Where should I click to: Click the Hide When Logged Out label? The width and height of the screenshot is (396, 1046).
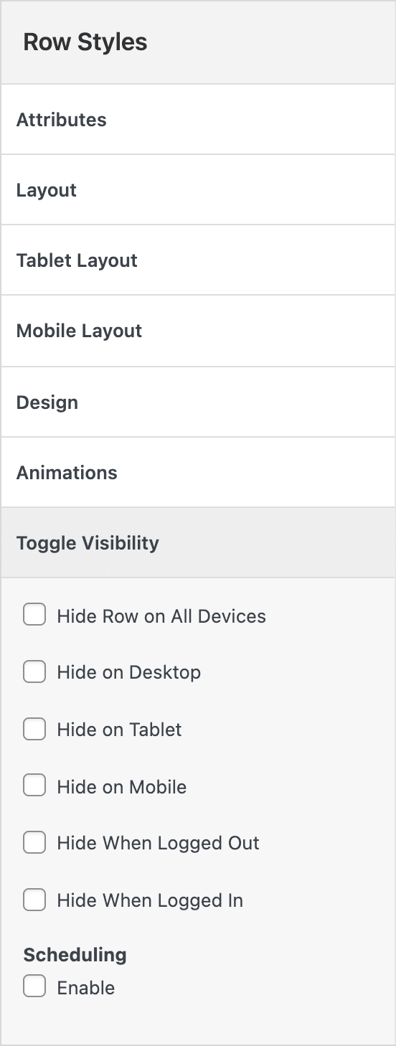coord(159,843)
